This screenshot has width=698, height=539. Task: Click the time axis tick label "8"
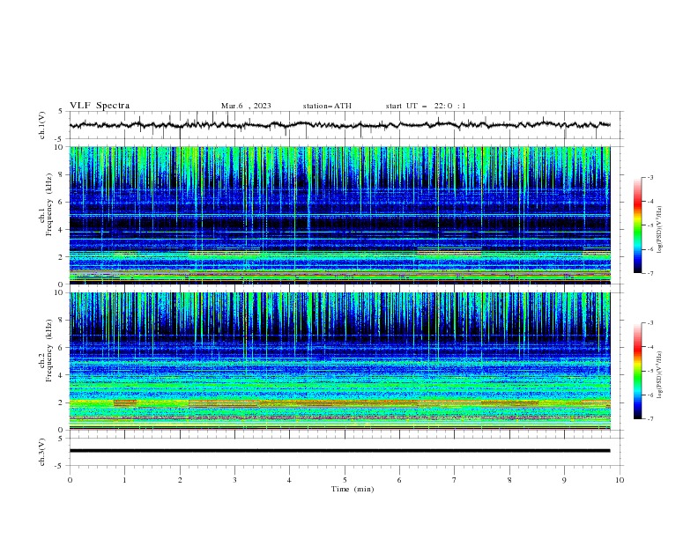point(509,480)
